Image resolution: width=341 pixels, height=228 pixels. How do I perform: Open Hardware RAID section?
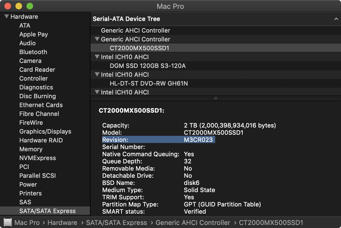(x=41, y=140)
